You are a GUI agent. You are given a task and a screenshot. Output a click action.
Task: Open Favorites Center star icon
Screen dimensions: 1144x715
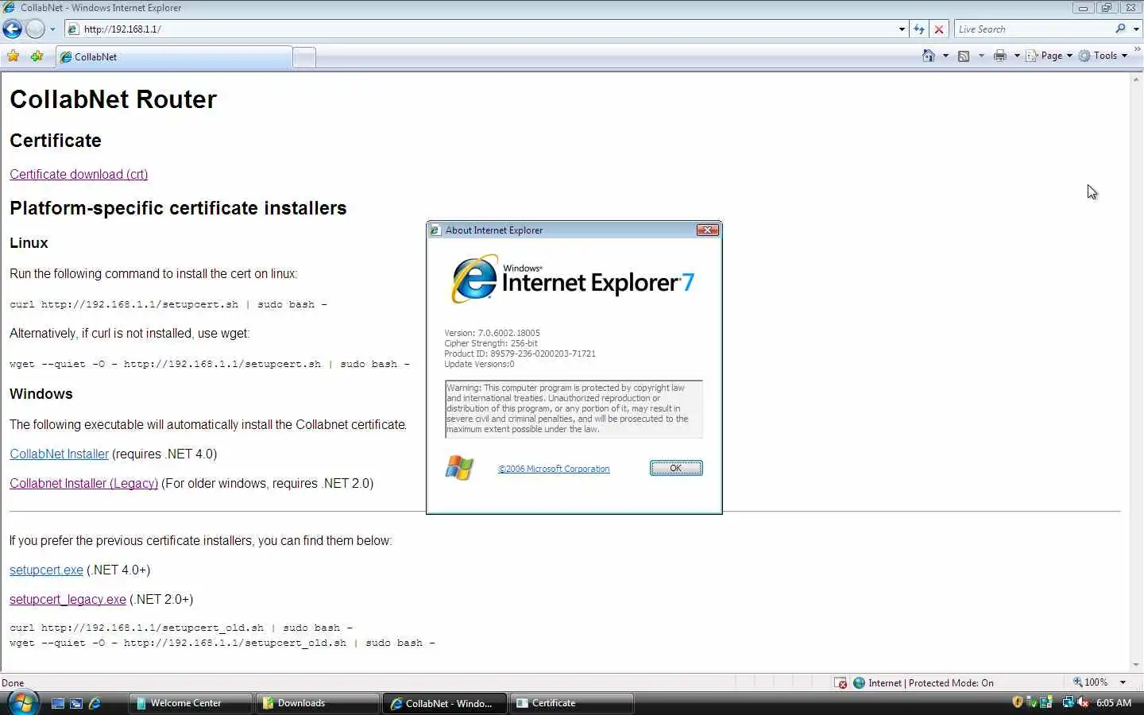coord(13,56)
